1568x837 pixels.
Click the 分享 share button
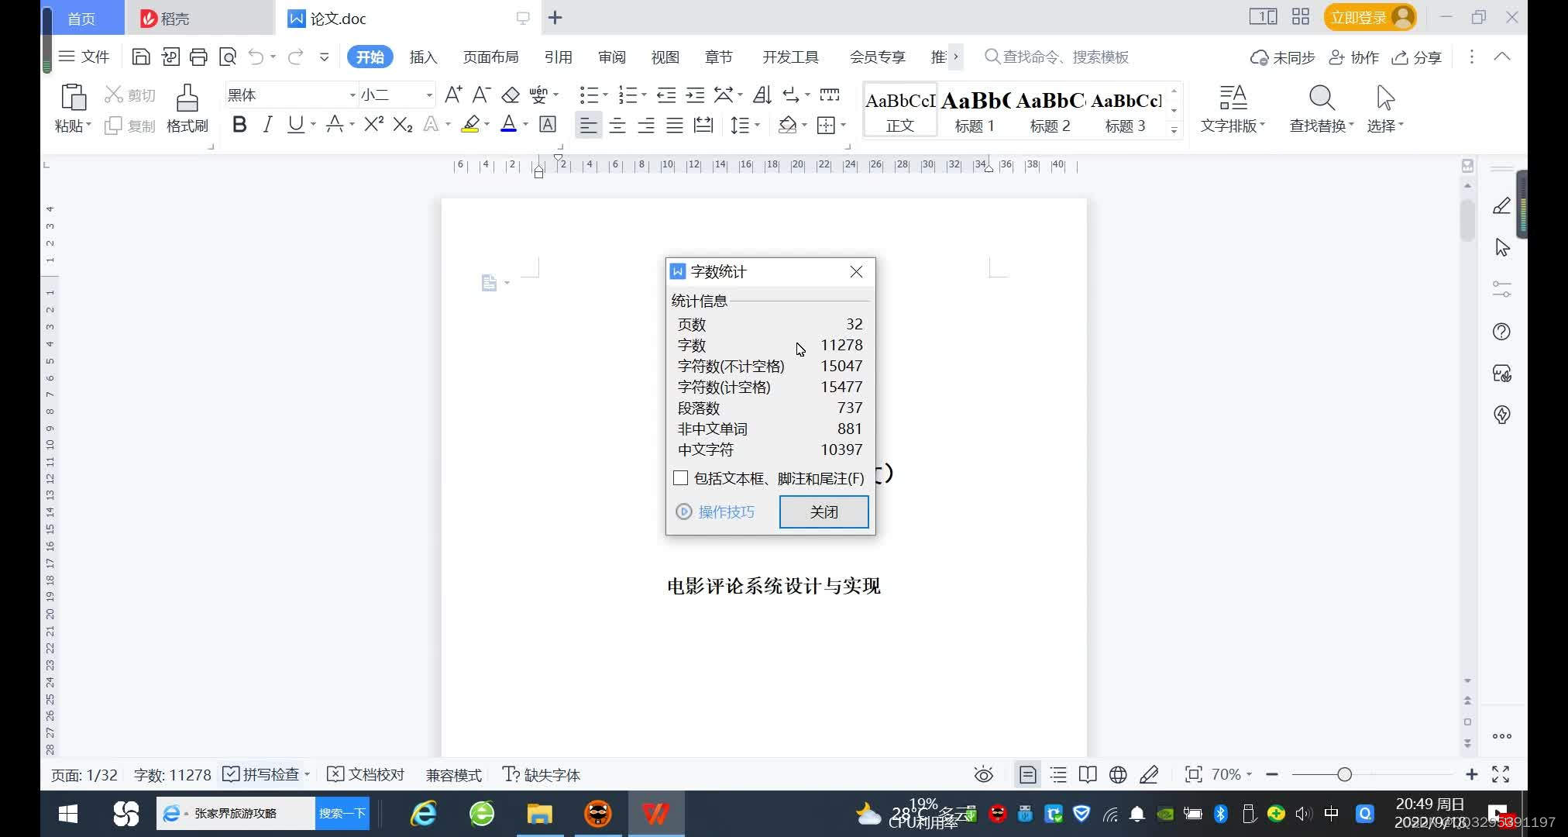click(1416, 57)
